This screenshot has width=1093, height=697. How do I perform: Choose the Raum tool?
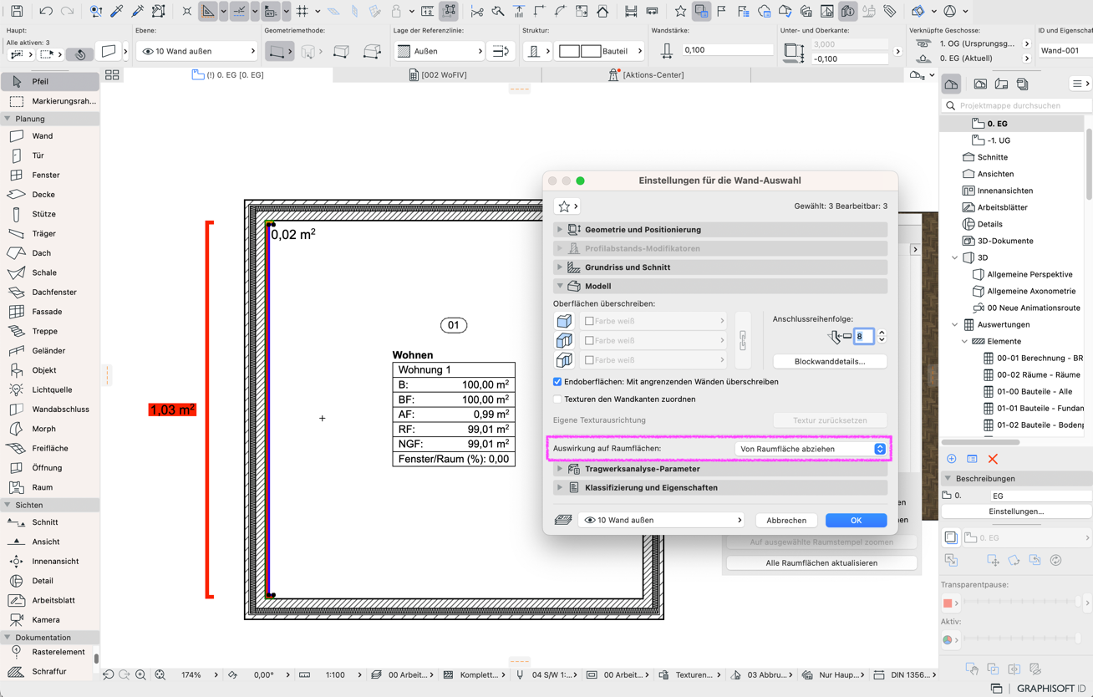click(x=50, y=487)
